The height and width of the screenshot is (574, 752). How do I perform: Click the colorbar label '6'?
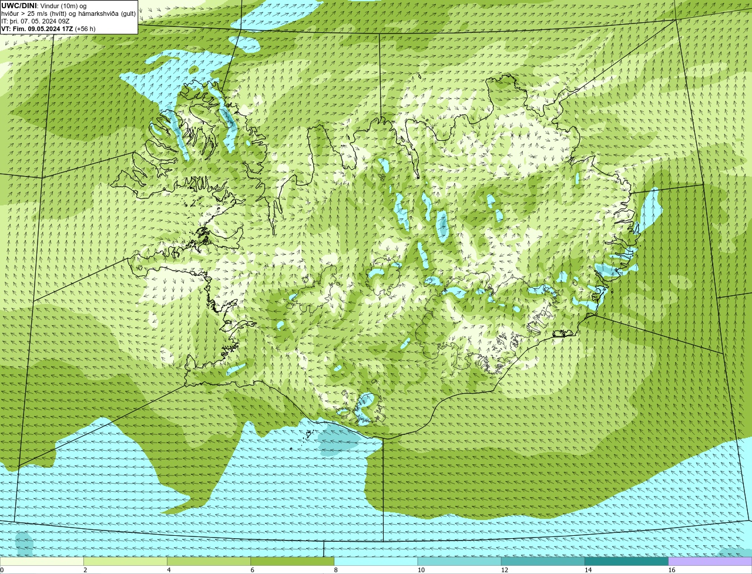coord(253,570)
